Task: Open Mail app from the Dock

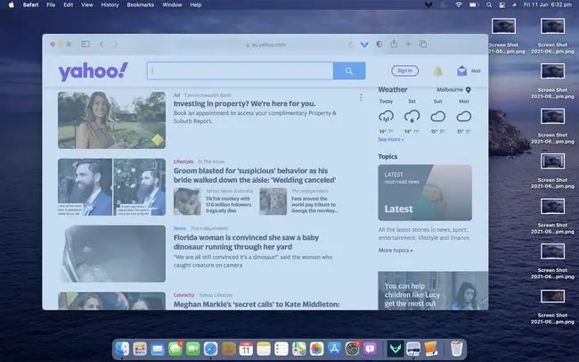Action: pyautogui.click(x=158, y=349)
